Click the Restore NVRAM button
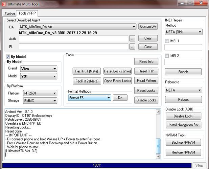The width and height of the screenshot is (209, 169). tap(183, 152)
